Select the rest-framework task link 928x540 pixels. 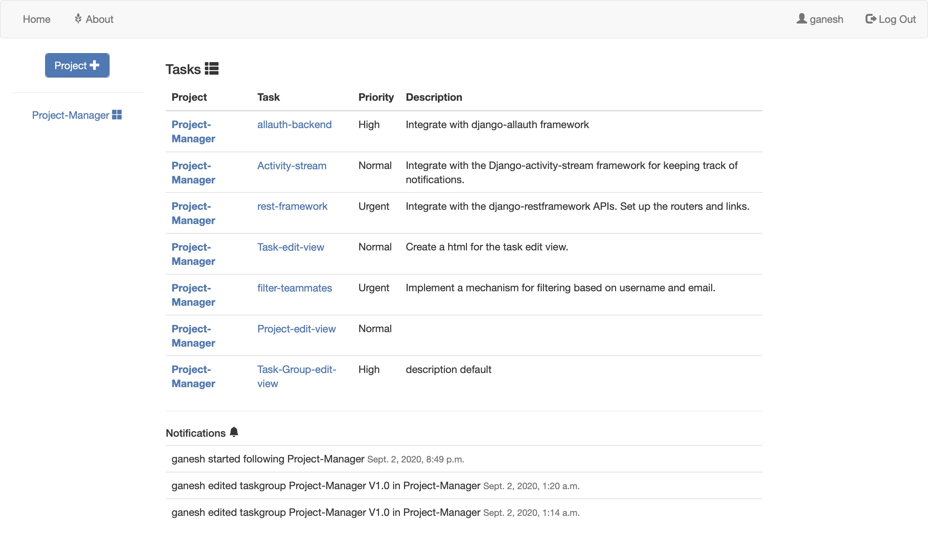pos(292,206)
